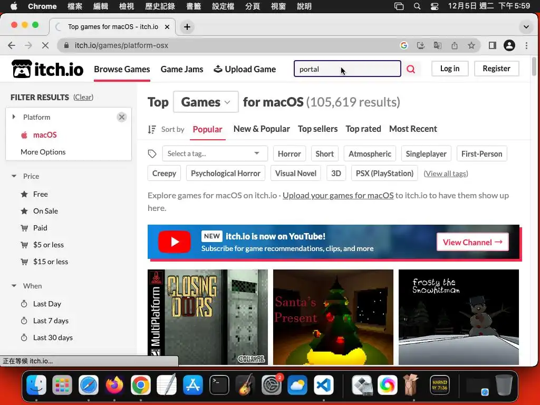This screenshot has width=540, height=405.
Task: Filter by Last 30 days
Action: tap(53, 337)
